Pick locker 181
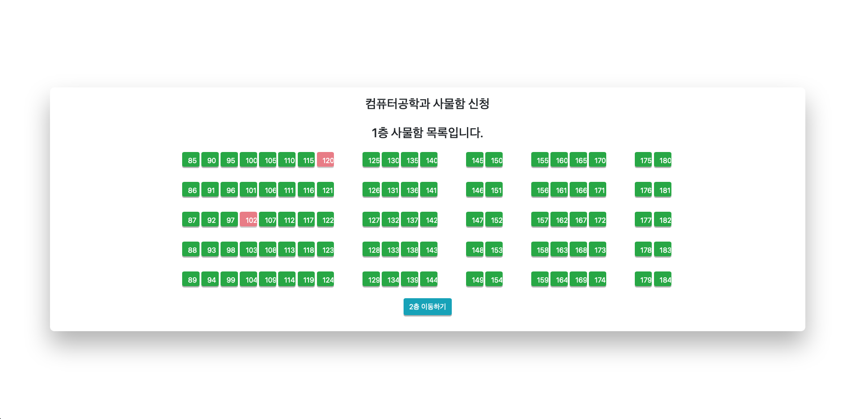The height and width of the screenshot is (419, 854). tap(662, 190)
